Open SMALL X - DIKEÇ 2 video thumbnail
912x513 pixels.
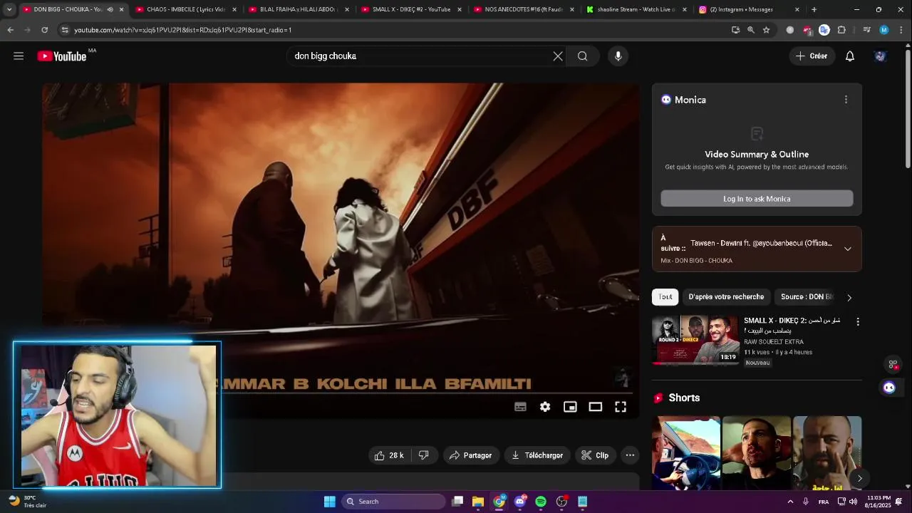[x=695, y=340]
